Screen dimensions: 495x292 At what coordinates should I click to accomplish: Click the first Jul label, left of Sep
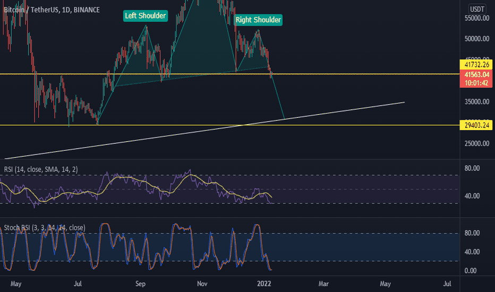78,284
